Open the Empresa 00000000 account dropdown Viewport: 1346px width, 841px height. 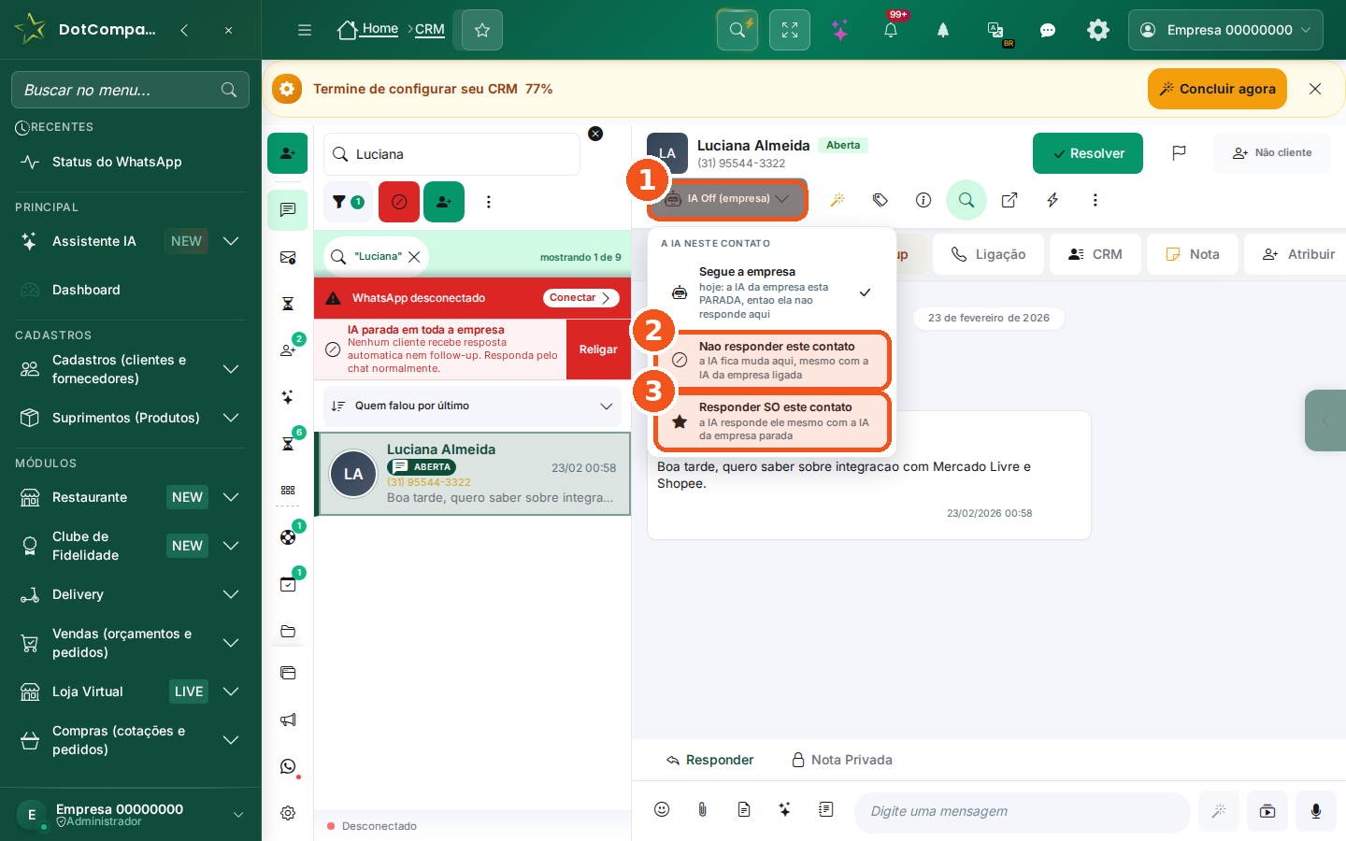pyautogui.click(x=1225, y=30)
